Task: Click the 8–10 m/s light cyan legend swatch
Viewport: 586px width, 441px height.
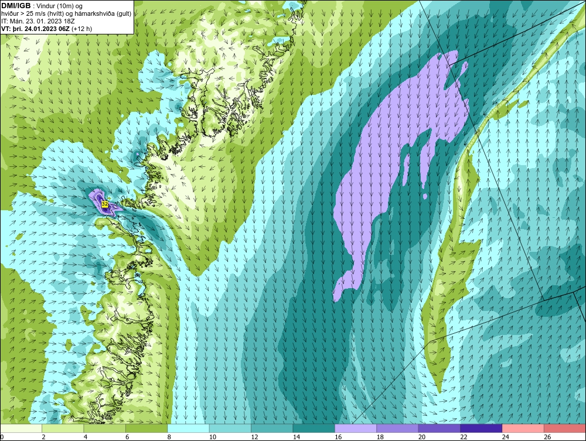Action: pyautogui.click(x=188, y=428)
